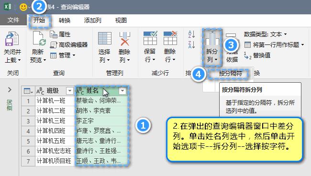Select cell 计算机宏志班
This screenshot has width=311, height=176.
click(55, 151)
